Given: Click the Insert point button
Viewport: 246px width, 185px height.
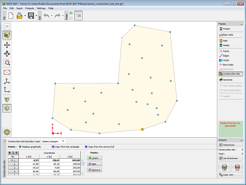Looking at the screenshot, I should (x=94, y=158).
